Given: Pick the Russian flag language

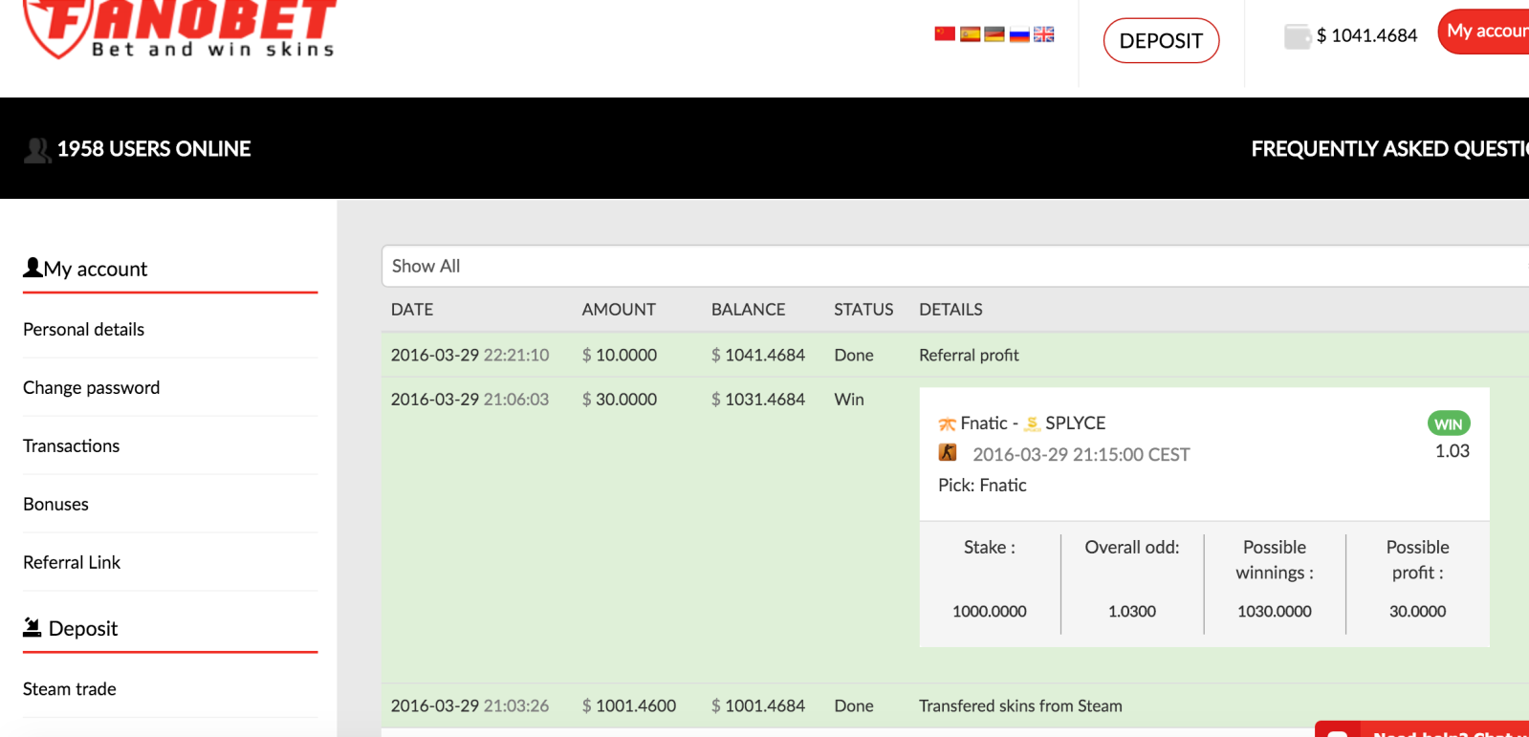Looking at the screenshot, I should click(1019, 34).
